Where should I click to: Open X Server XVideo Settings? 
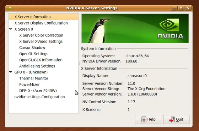pyautogui.click(x=41, y=42)
